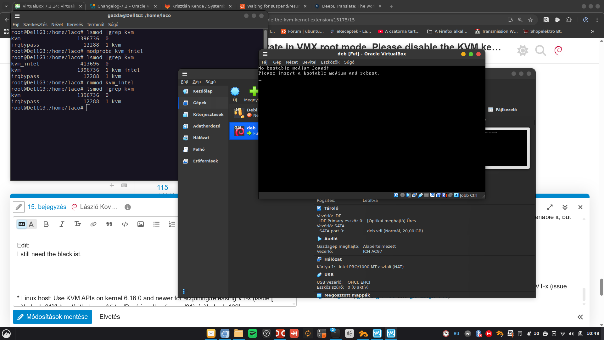
Task: Click the USB devices status bar icon
Action: tap(421, 195)
